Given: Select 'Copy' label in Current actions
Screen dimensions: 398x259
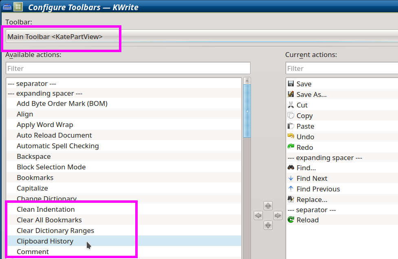Looking at the screenshot, I should 305,116.
